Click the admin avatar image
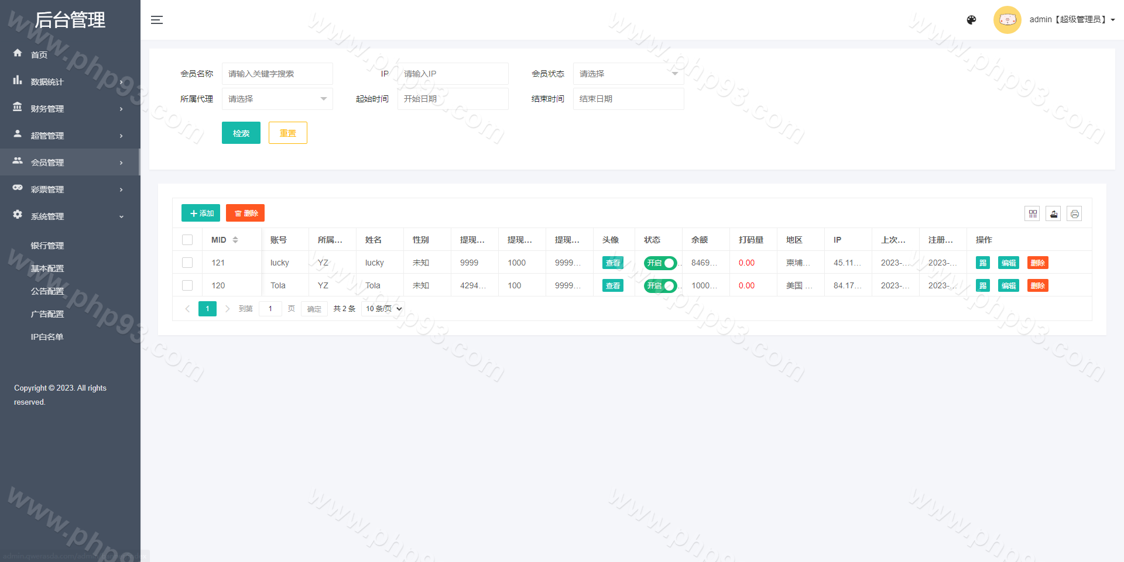Screen dimensions: 1124x562 point(1007,20)
